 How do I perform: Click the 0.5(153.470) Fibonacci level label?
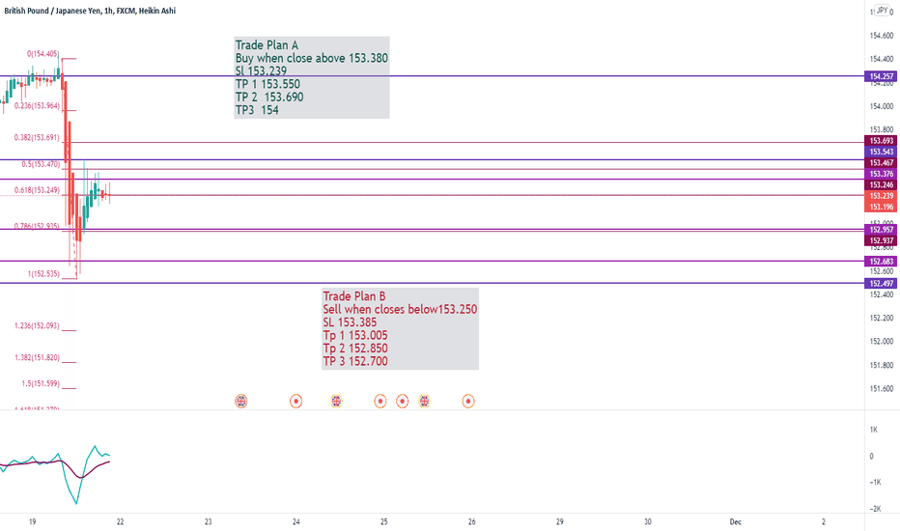41,164
